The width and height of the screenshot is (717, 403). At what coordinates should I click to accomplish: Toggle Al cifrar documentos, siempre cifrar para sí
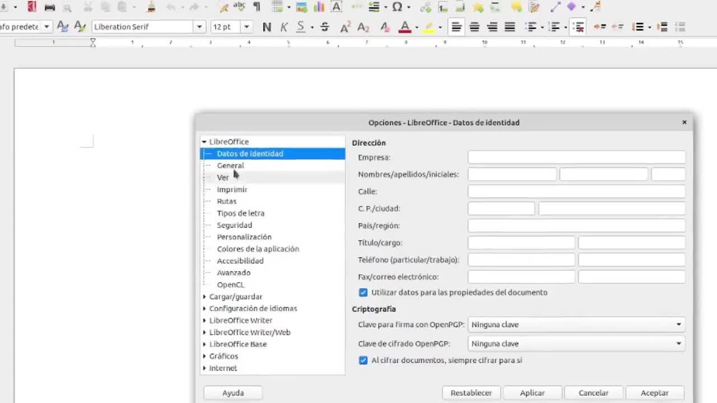tap(363, 360)
